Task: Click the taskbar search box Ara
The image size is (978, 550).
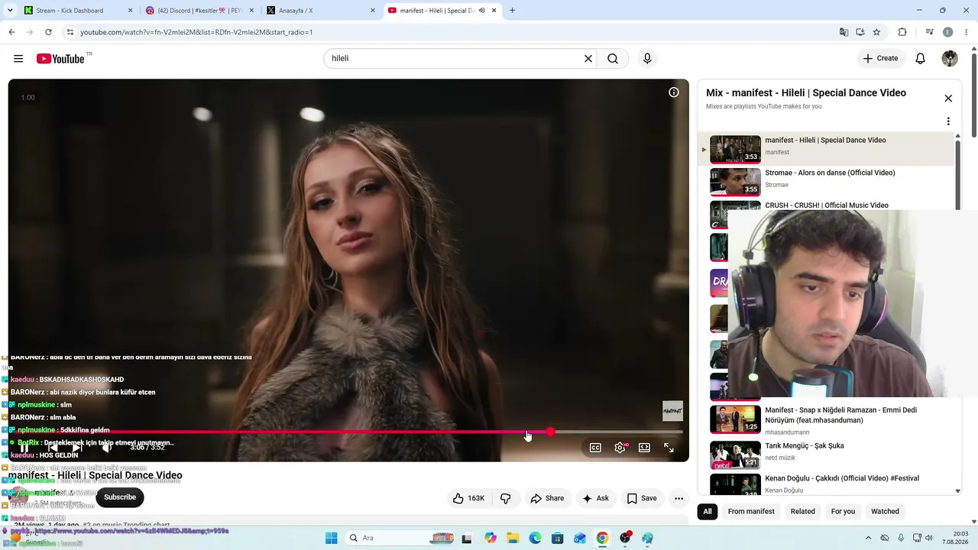Action: (400, 538)
